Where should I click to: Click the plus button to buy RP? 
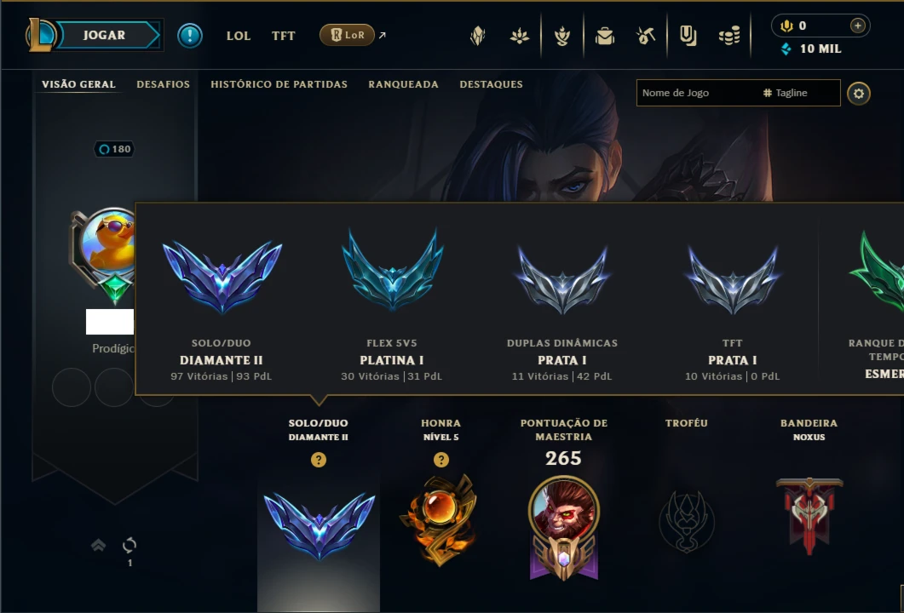click(x=858, y=26)
